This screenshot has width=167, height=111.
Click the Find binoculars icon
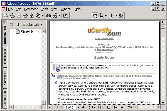[x=48, y=16]
